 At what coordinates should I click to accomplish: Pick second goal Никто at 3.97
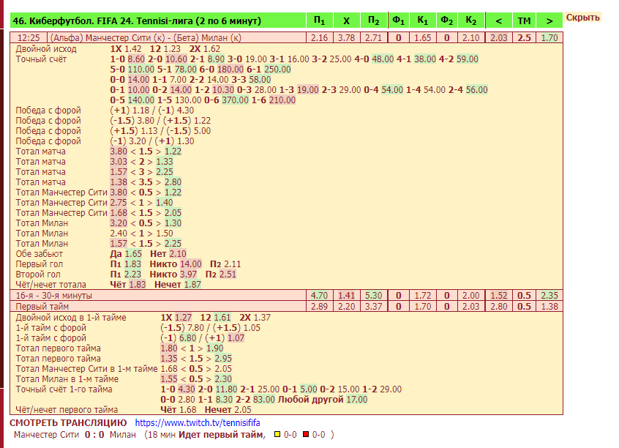(188, 275)
